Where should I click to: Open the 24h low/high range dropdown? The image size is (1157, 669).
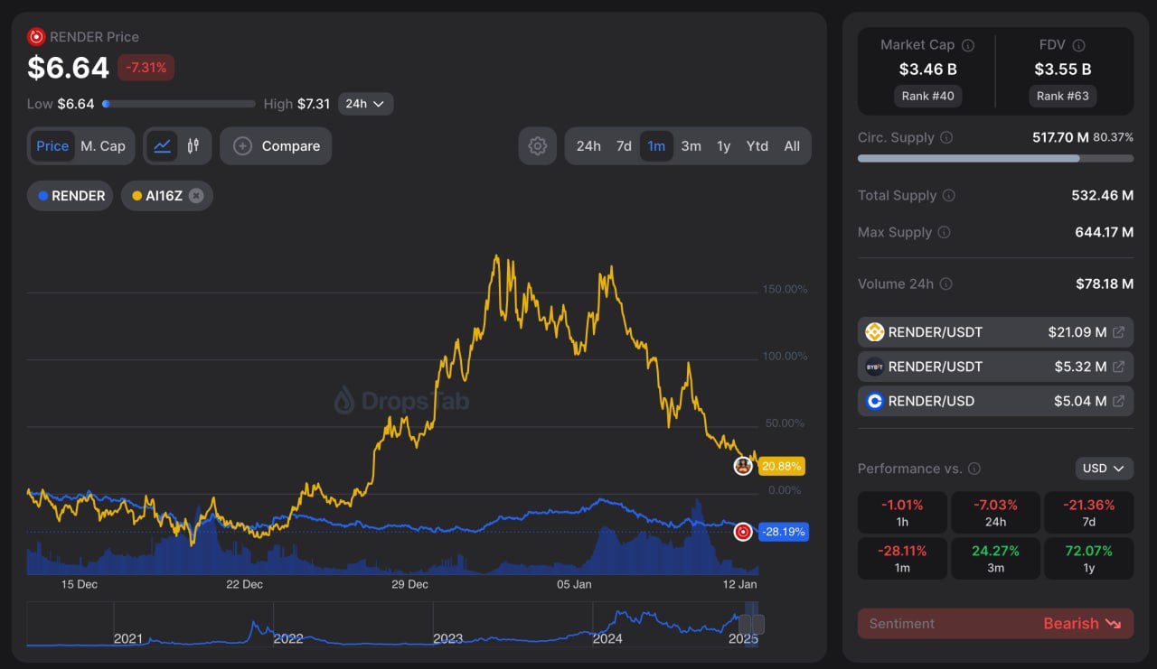366,104
